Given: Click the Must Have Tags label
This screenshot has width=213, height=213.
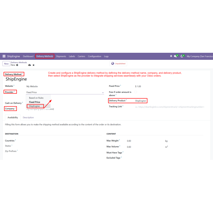Looking at the screenshot, I should click(x=114, y=153).
